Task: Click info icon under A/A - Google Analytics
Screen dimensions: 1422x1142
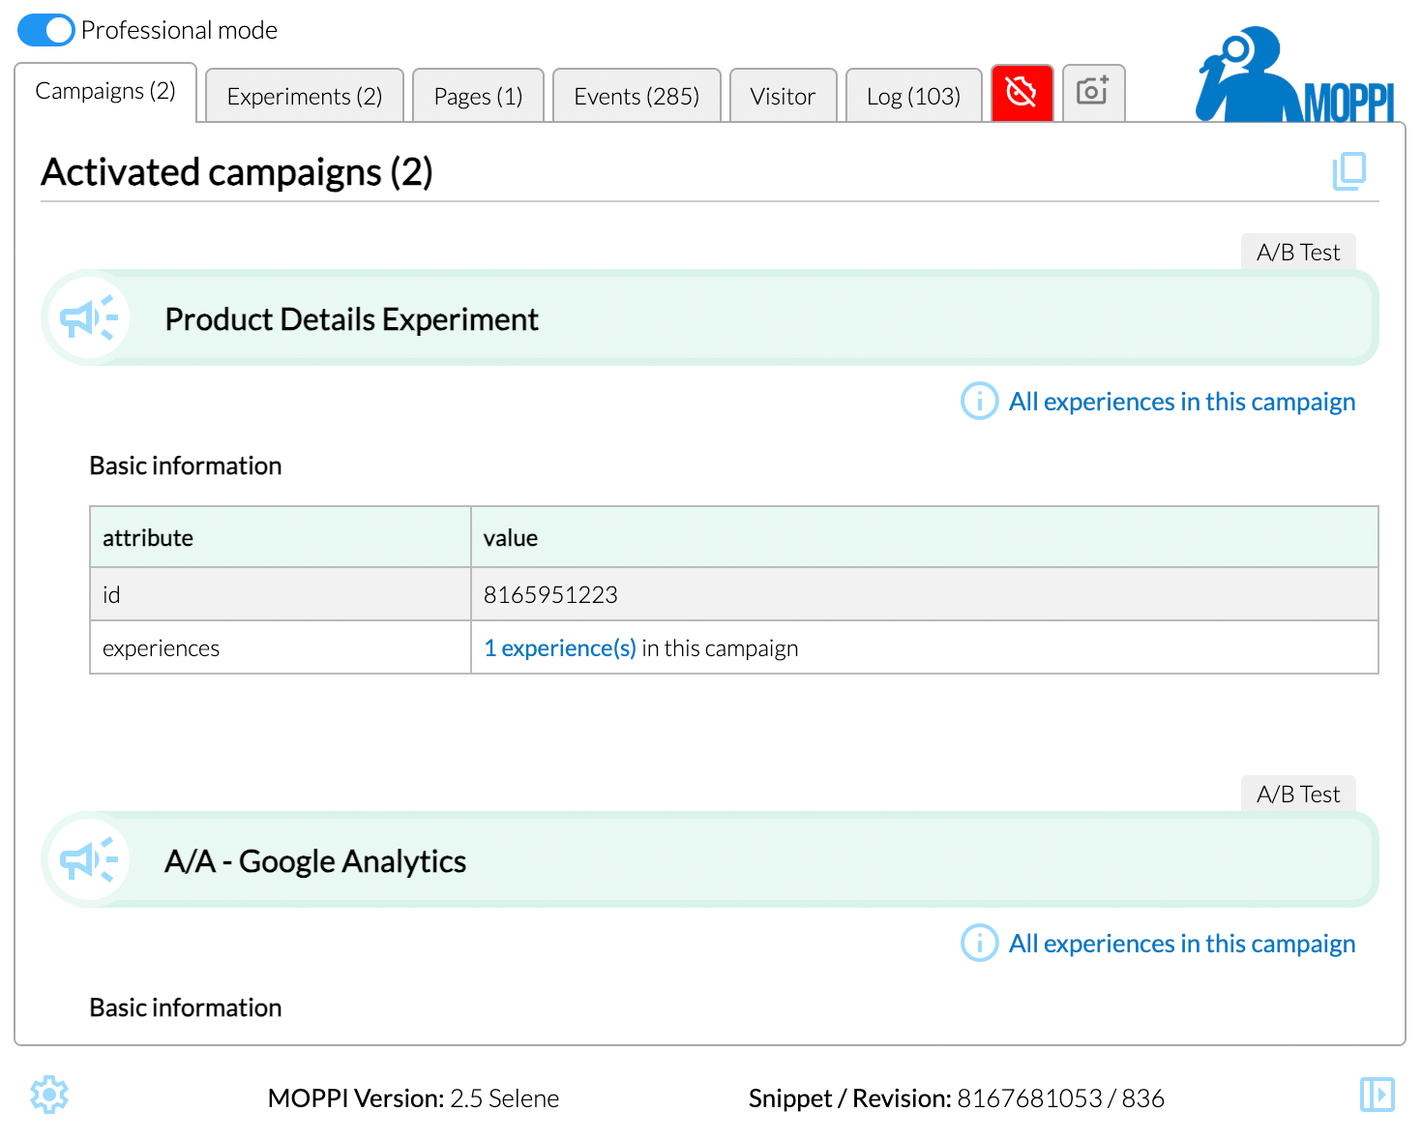Action: (x=979, y=943)
